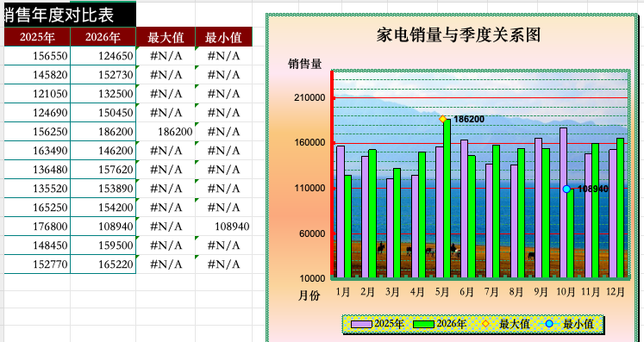Image resolution: width=644 pixels, height=342 pixels.
Task: Click the 2026年 column header
Action: point(103,37)
